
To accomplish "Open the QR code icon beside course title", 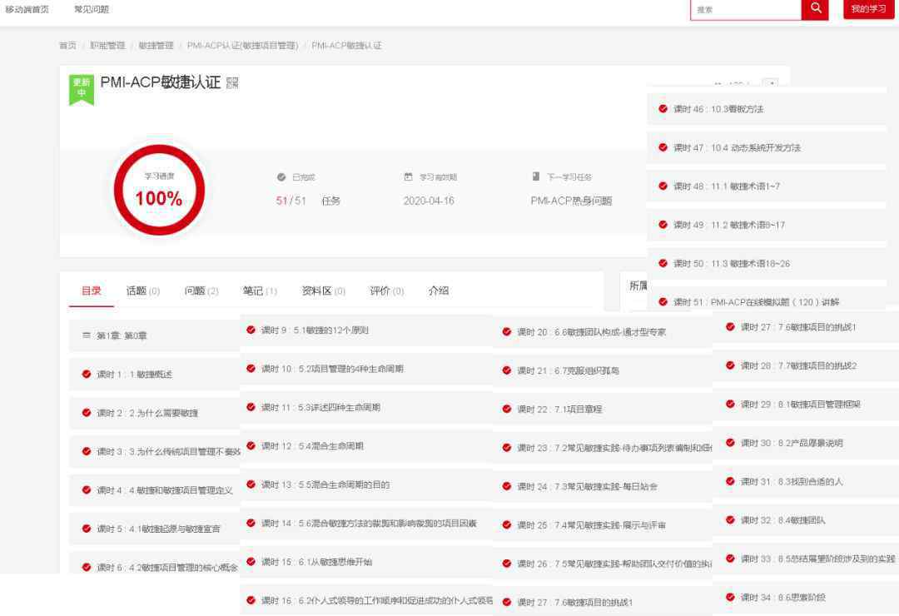I will pos(232,83).
